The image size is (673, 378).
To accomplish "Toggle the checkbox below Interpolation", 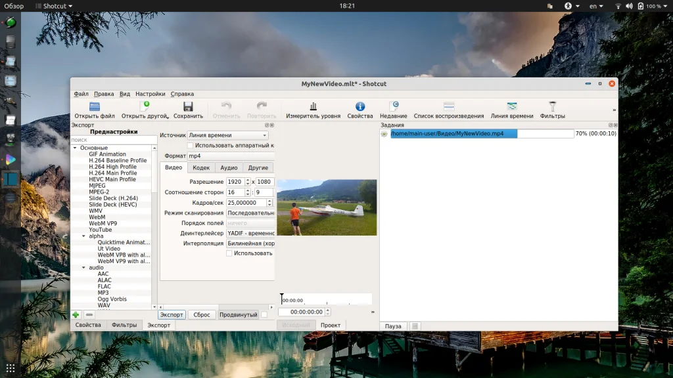I will pos(229,253).
